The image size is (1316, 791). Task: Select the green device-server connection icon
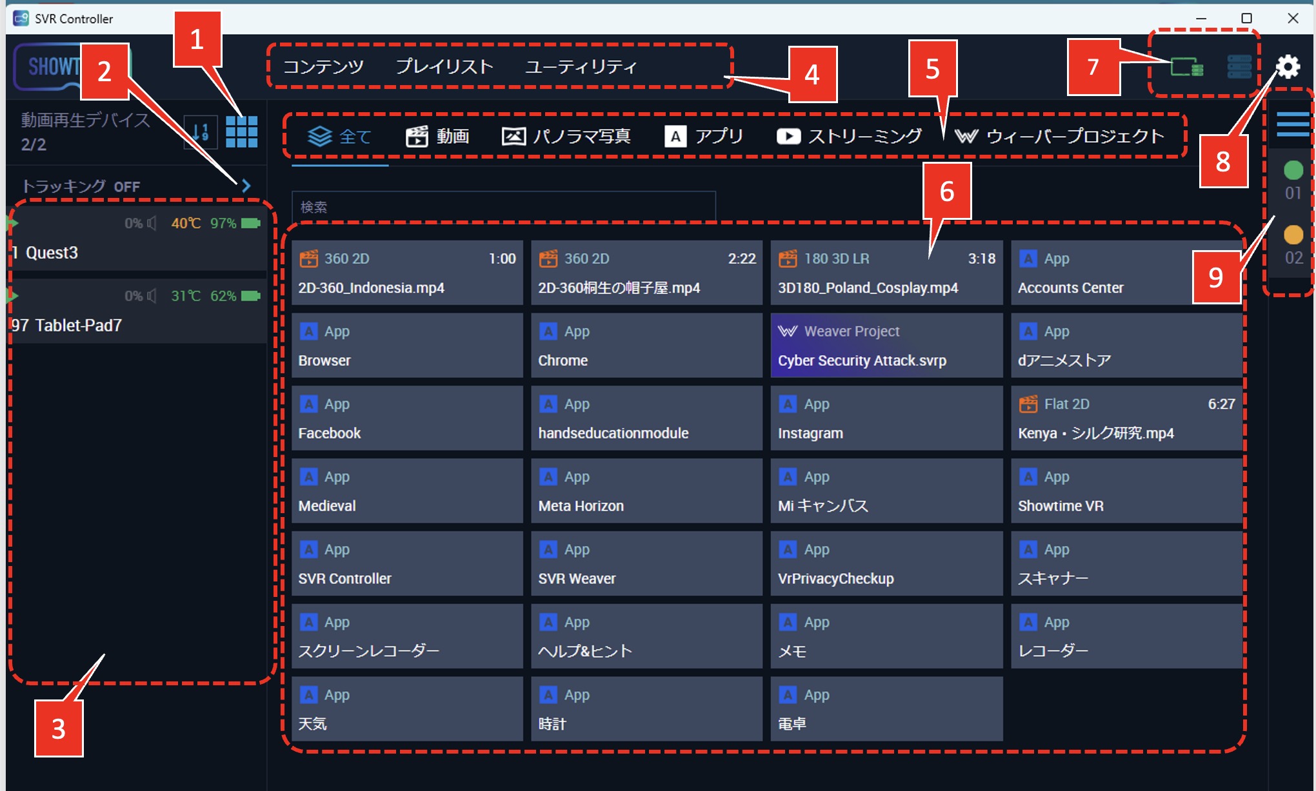point(1187,66)
